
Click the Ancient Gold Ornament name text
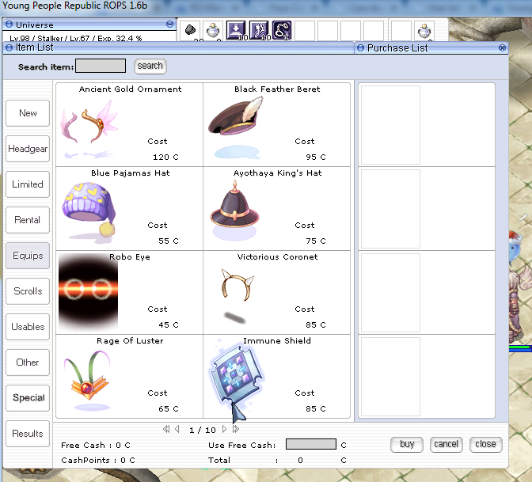[x=130, y=89]
